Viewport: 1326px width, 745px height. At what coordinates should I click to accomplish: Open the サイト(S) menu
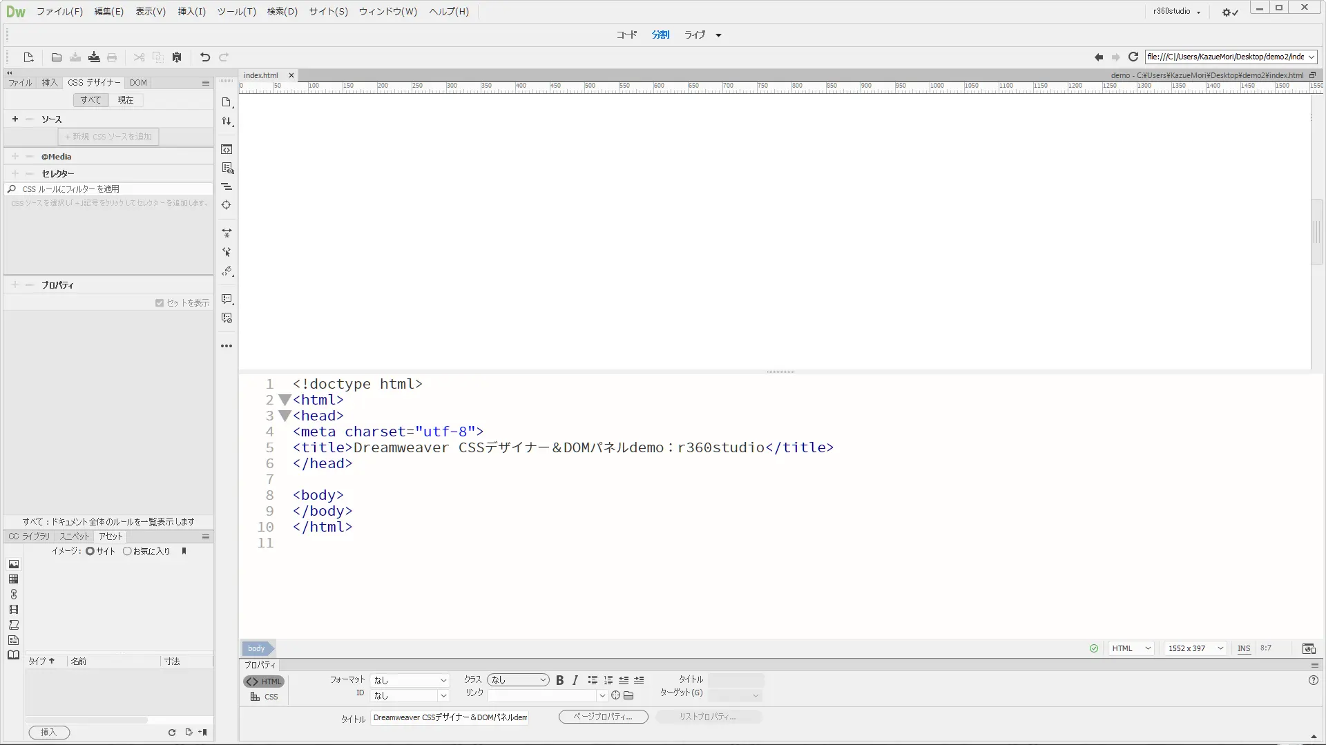pos(328,12)
